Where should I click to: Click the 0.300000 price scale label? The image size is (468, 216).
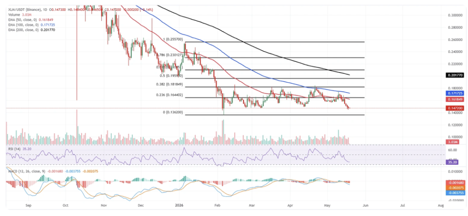456,15
